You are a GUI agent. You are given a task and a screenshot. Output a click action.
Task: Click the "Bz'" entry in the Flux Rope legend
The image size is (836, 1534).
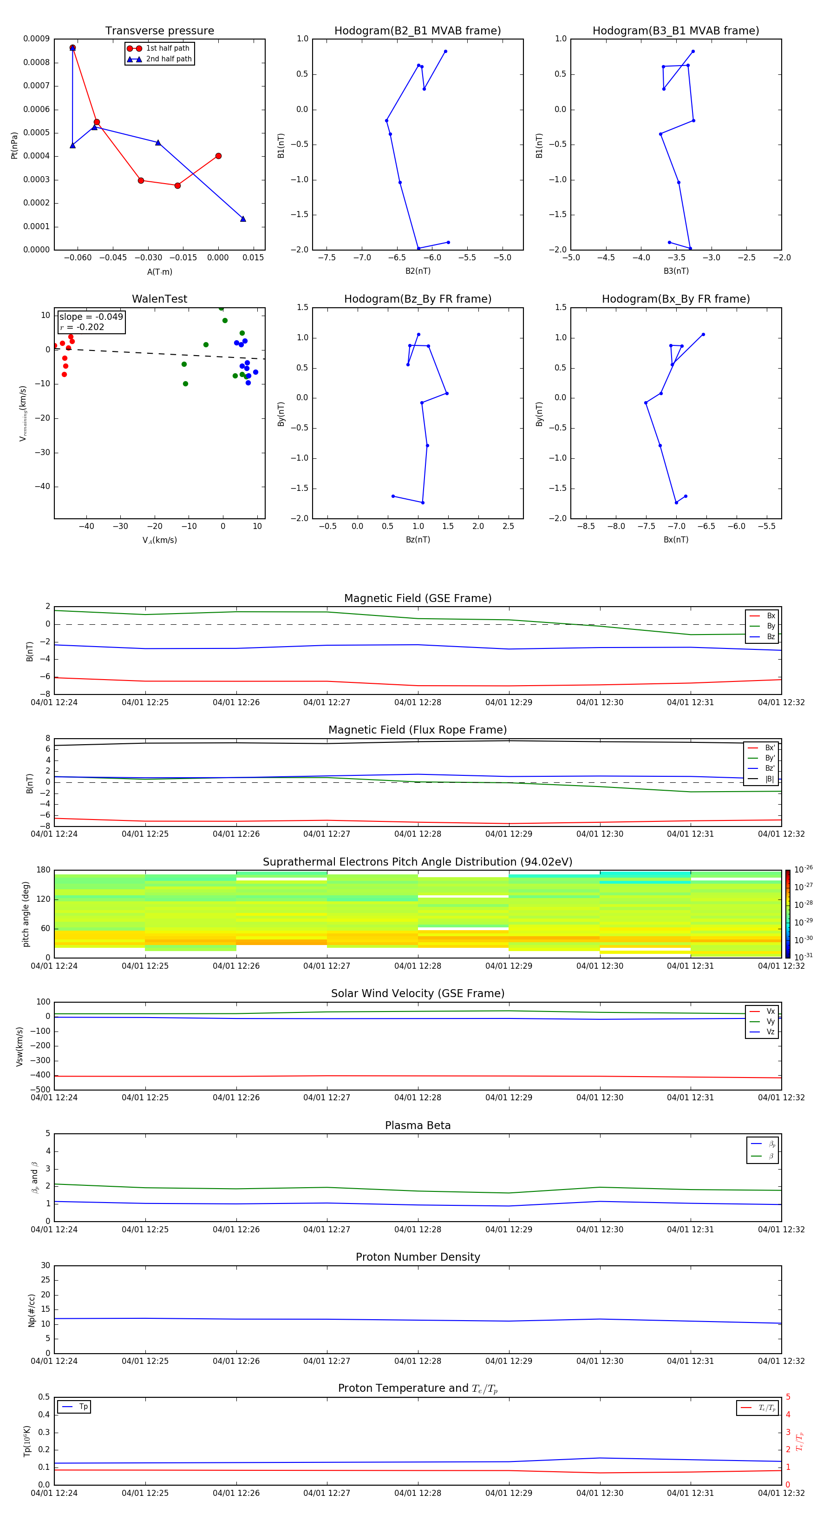pyautogui.click(x=762, y=768)
